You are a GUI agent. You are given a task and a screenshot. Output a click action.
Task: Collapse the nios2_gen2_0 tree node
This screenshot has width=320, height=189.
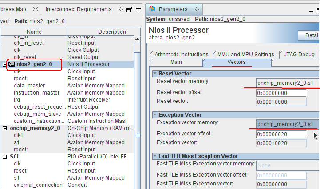click(4, 64)
